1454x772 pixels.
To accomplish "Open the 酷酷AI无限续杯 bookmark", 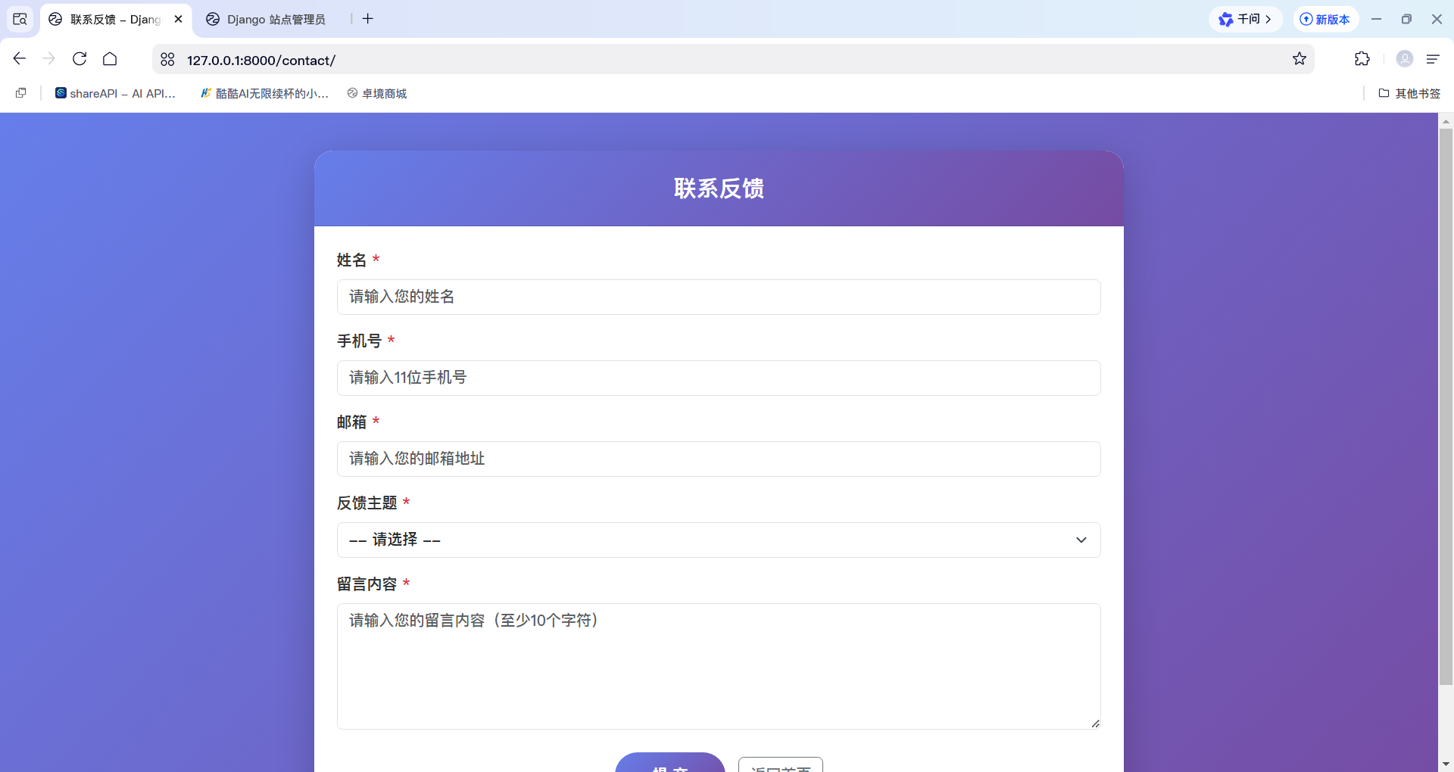I will [264, 93].
